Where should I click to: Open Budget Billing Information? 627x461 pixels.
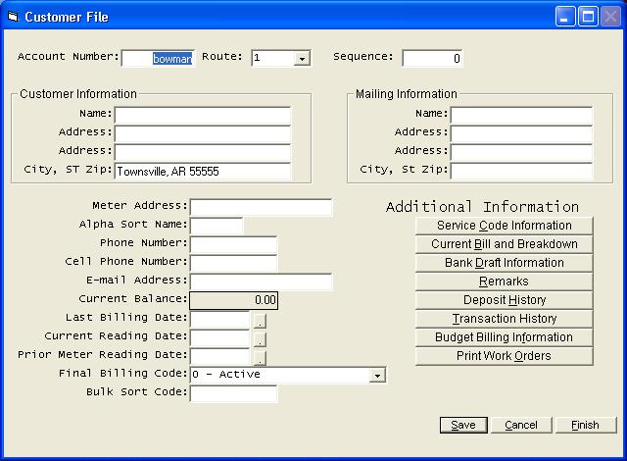(x=504, y=337)
